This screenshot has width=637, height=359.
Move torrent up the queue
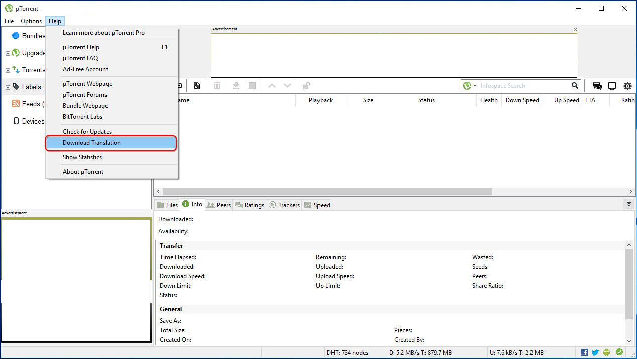click(x=272, y=86)
